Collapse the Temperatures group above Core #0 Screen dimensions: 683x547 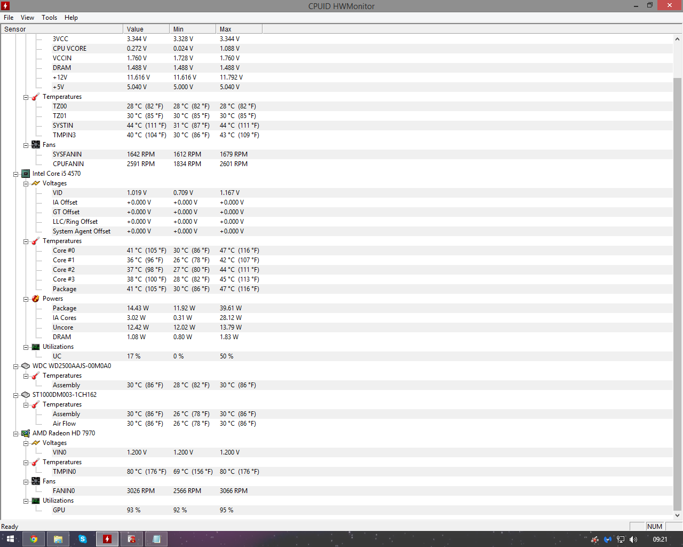26,241
